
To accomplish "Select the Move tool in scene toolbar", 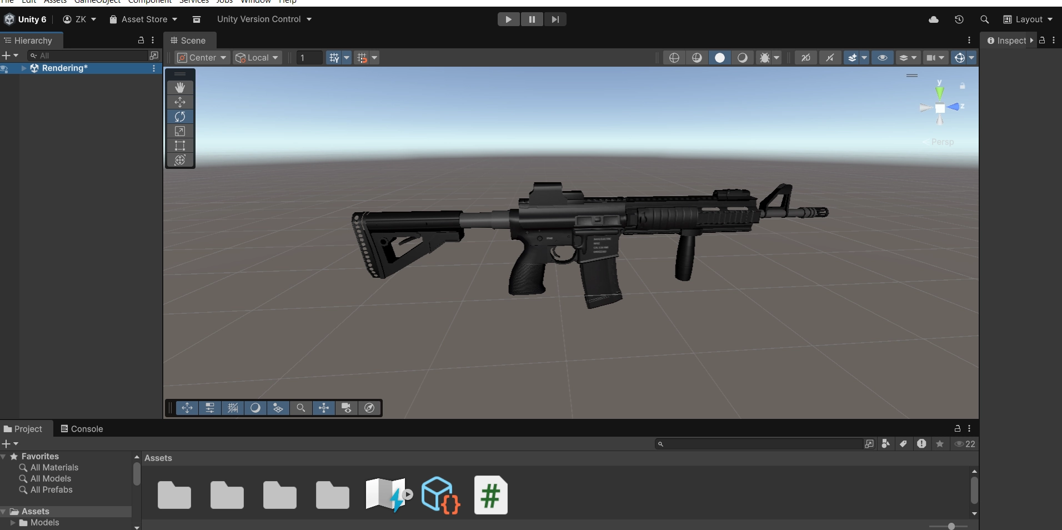I will (180, 102).
